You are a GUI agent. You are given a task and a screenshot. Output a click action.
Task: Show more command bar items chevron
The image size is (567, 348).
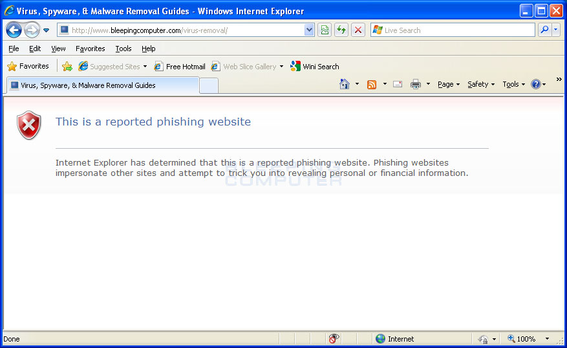(x=559, y=79)
